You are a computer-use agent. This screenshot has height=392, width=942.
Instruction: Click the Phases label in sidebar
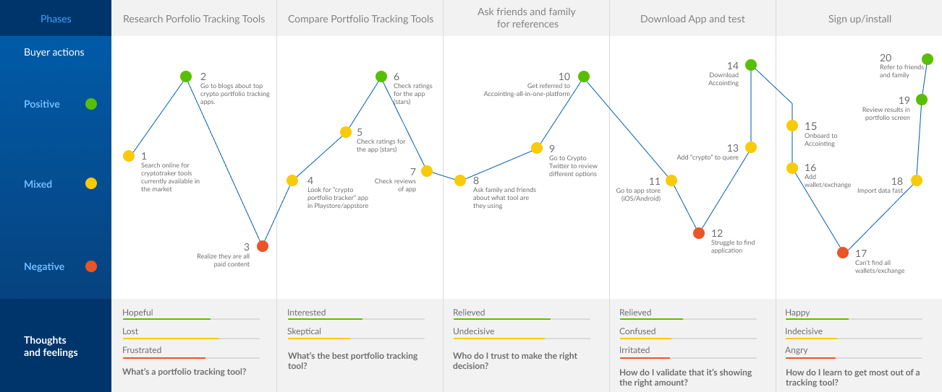pos(56,19)
